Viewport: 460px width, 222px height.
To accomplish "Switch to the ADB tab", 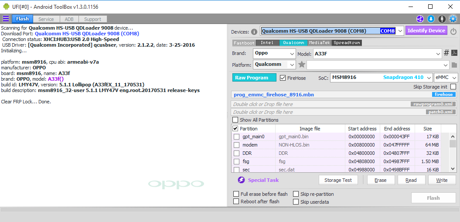I will pyautogui.click(x=69, y=19).
